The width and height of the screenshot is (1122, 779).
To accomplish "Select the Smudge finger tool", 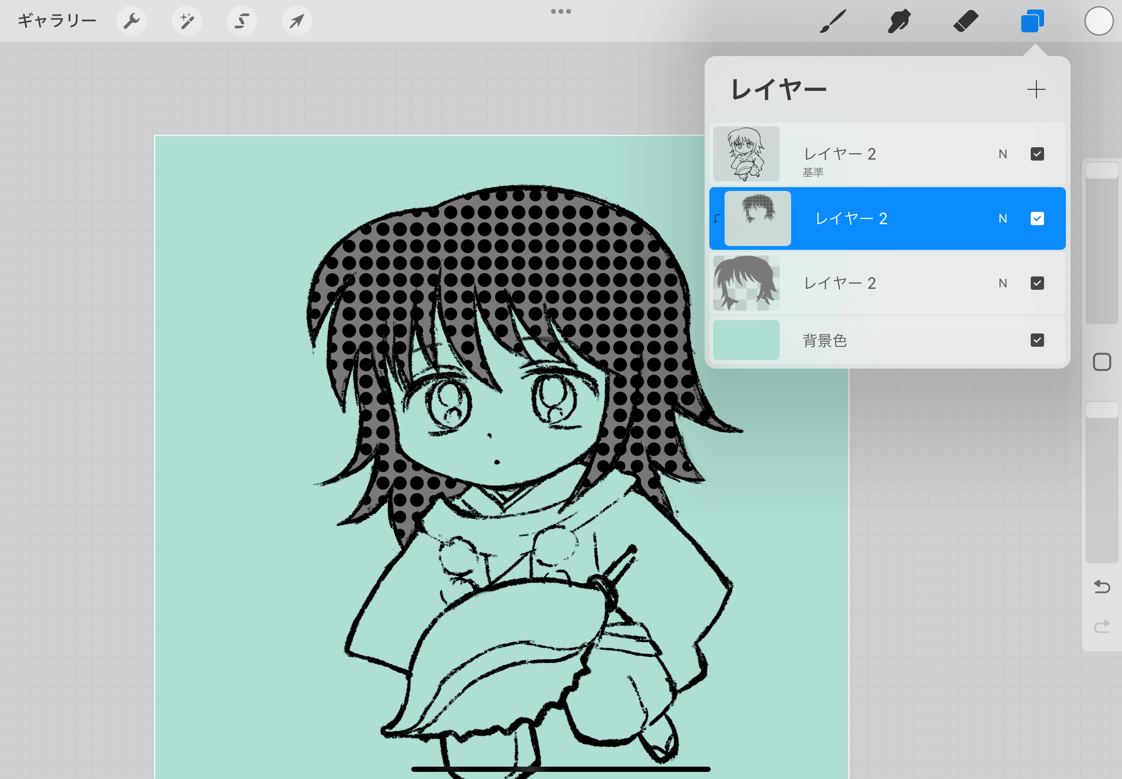I will click(x=899, y=21).
